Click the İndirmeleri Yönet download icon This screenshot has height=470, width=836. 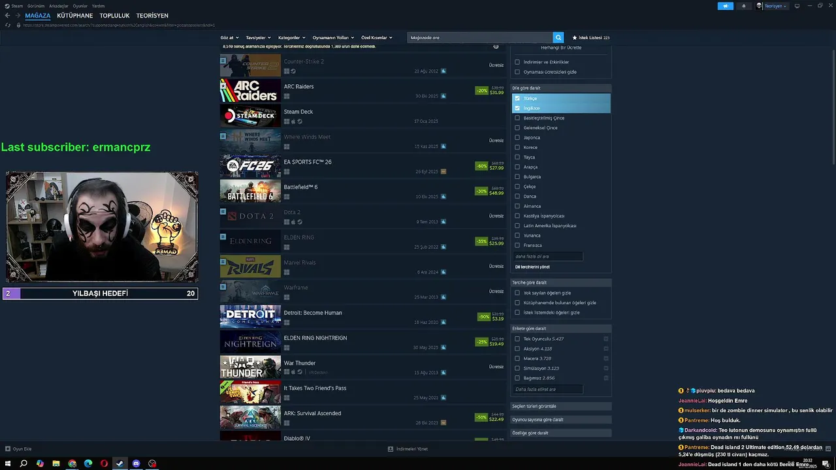(x=391, y=449)
